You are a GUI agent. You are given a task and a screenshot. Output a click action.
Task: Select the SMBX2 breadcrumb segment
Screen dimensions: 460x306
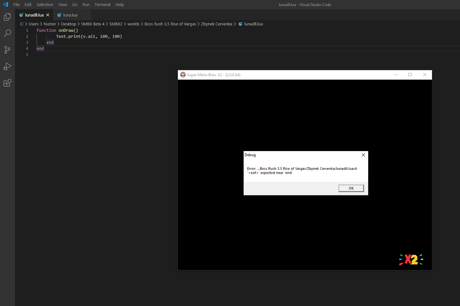(116, 24)
